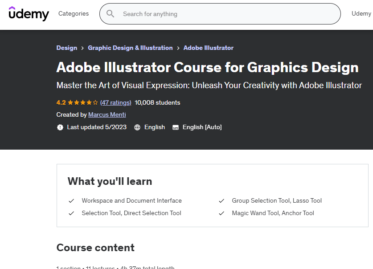
Task: Click the 4.2 rating score
Action: [x=61, y=102]
